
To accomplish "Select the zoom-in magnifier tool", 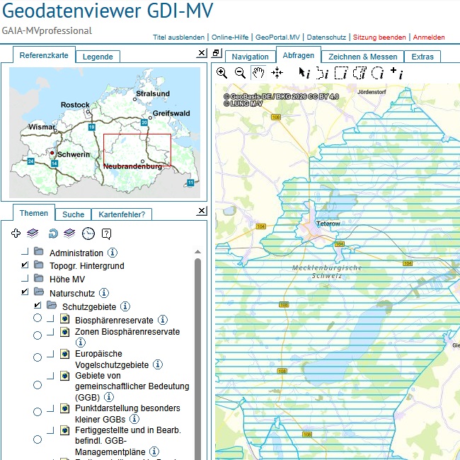I will tap(222, 73).
